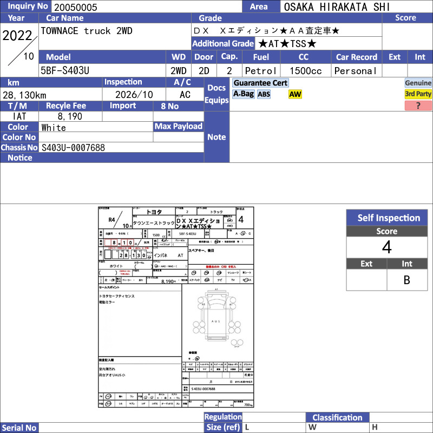
Task: Click the Japanese grade text DX X edition
Action: [x=266, y=30]
